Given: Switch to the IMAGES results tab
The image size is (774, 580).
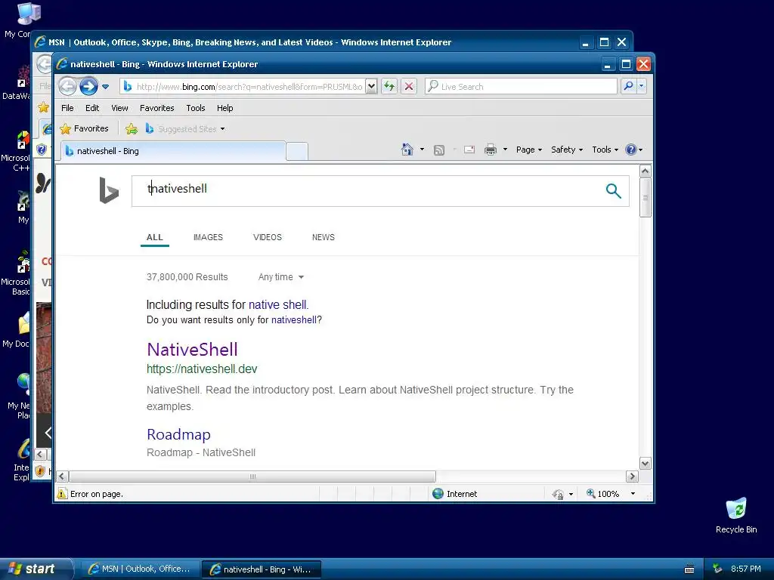Looking at the screenshot, I should 208,237.
